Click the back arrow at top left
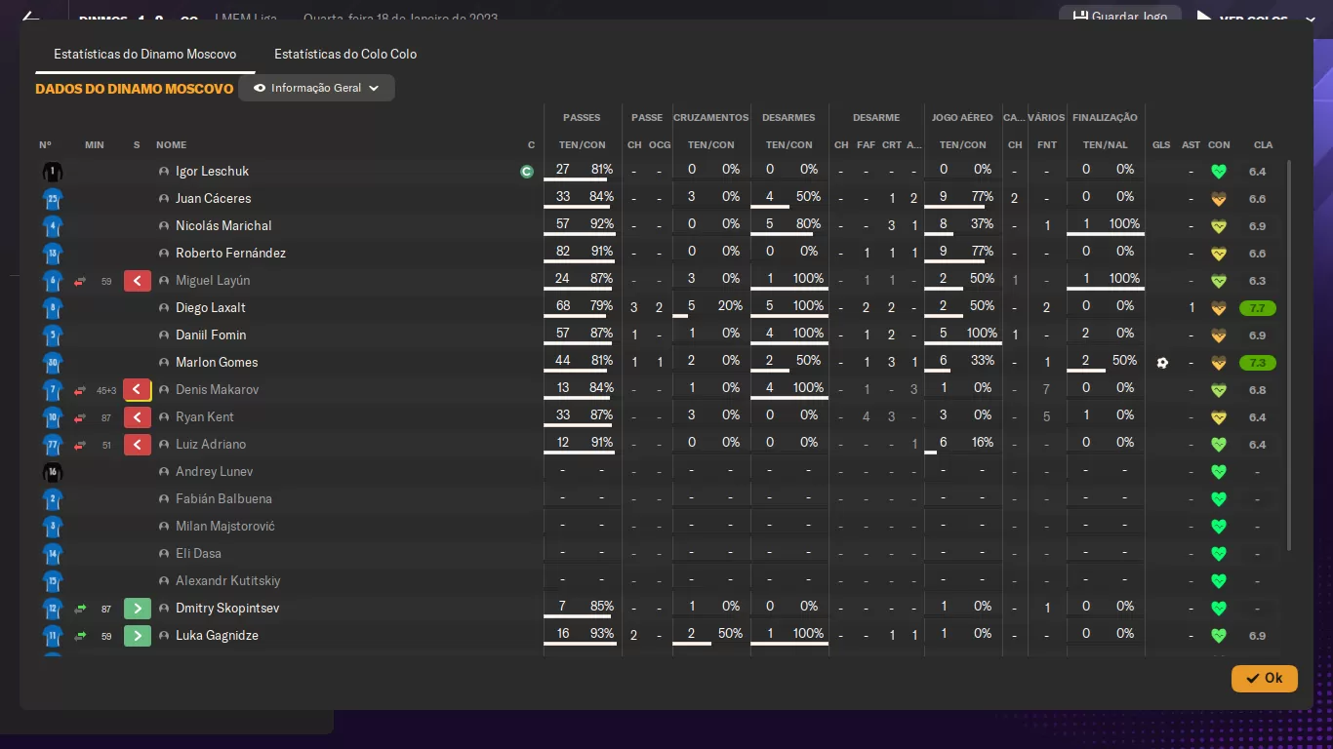This screenshot has width=1333, height=749. tap(31, 17)
